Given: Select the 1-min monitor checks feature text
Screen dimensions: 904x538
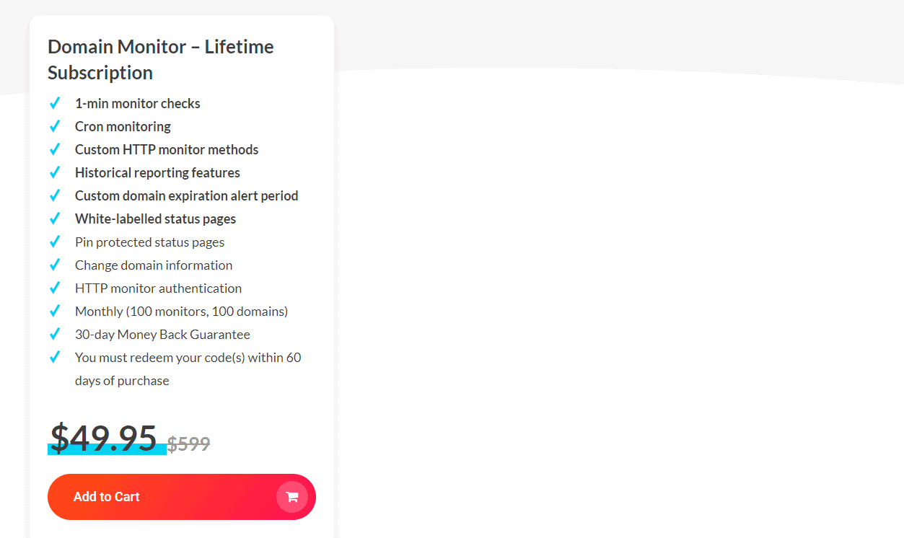Looking at the screenshot, I should click(137, 102).
